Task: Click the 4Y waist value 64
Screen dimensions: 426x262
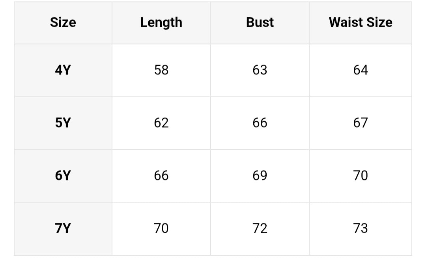Action: [360, 70]
